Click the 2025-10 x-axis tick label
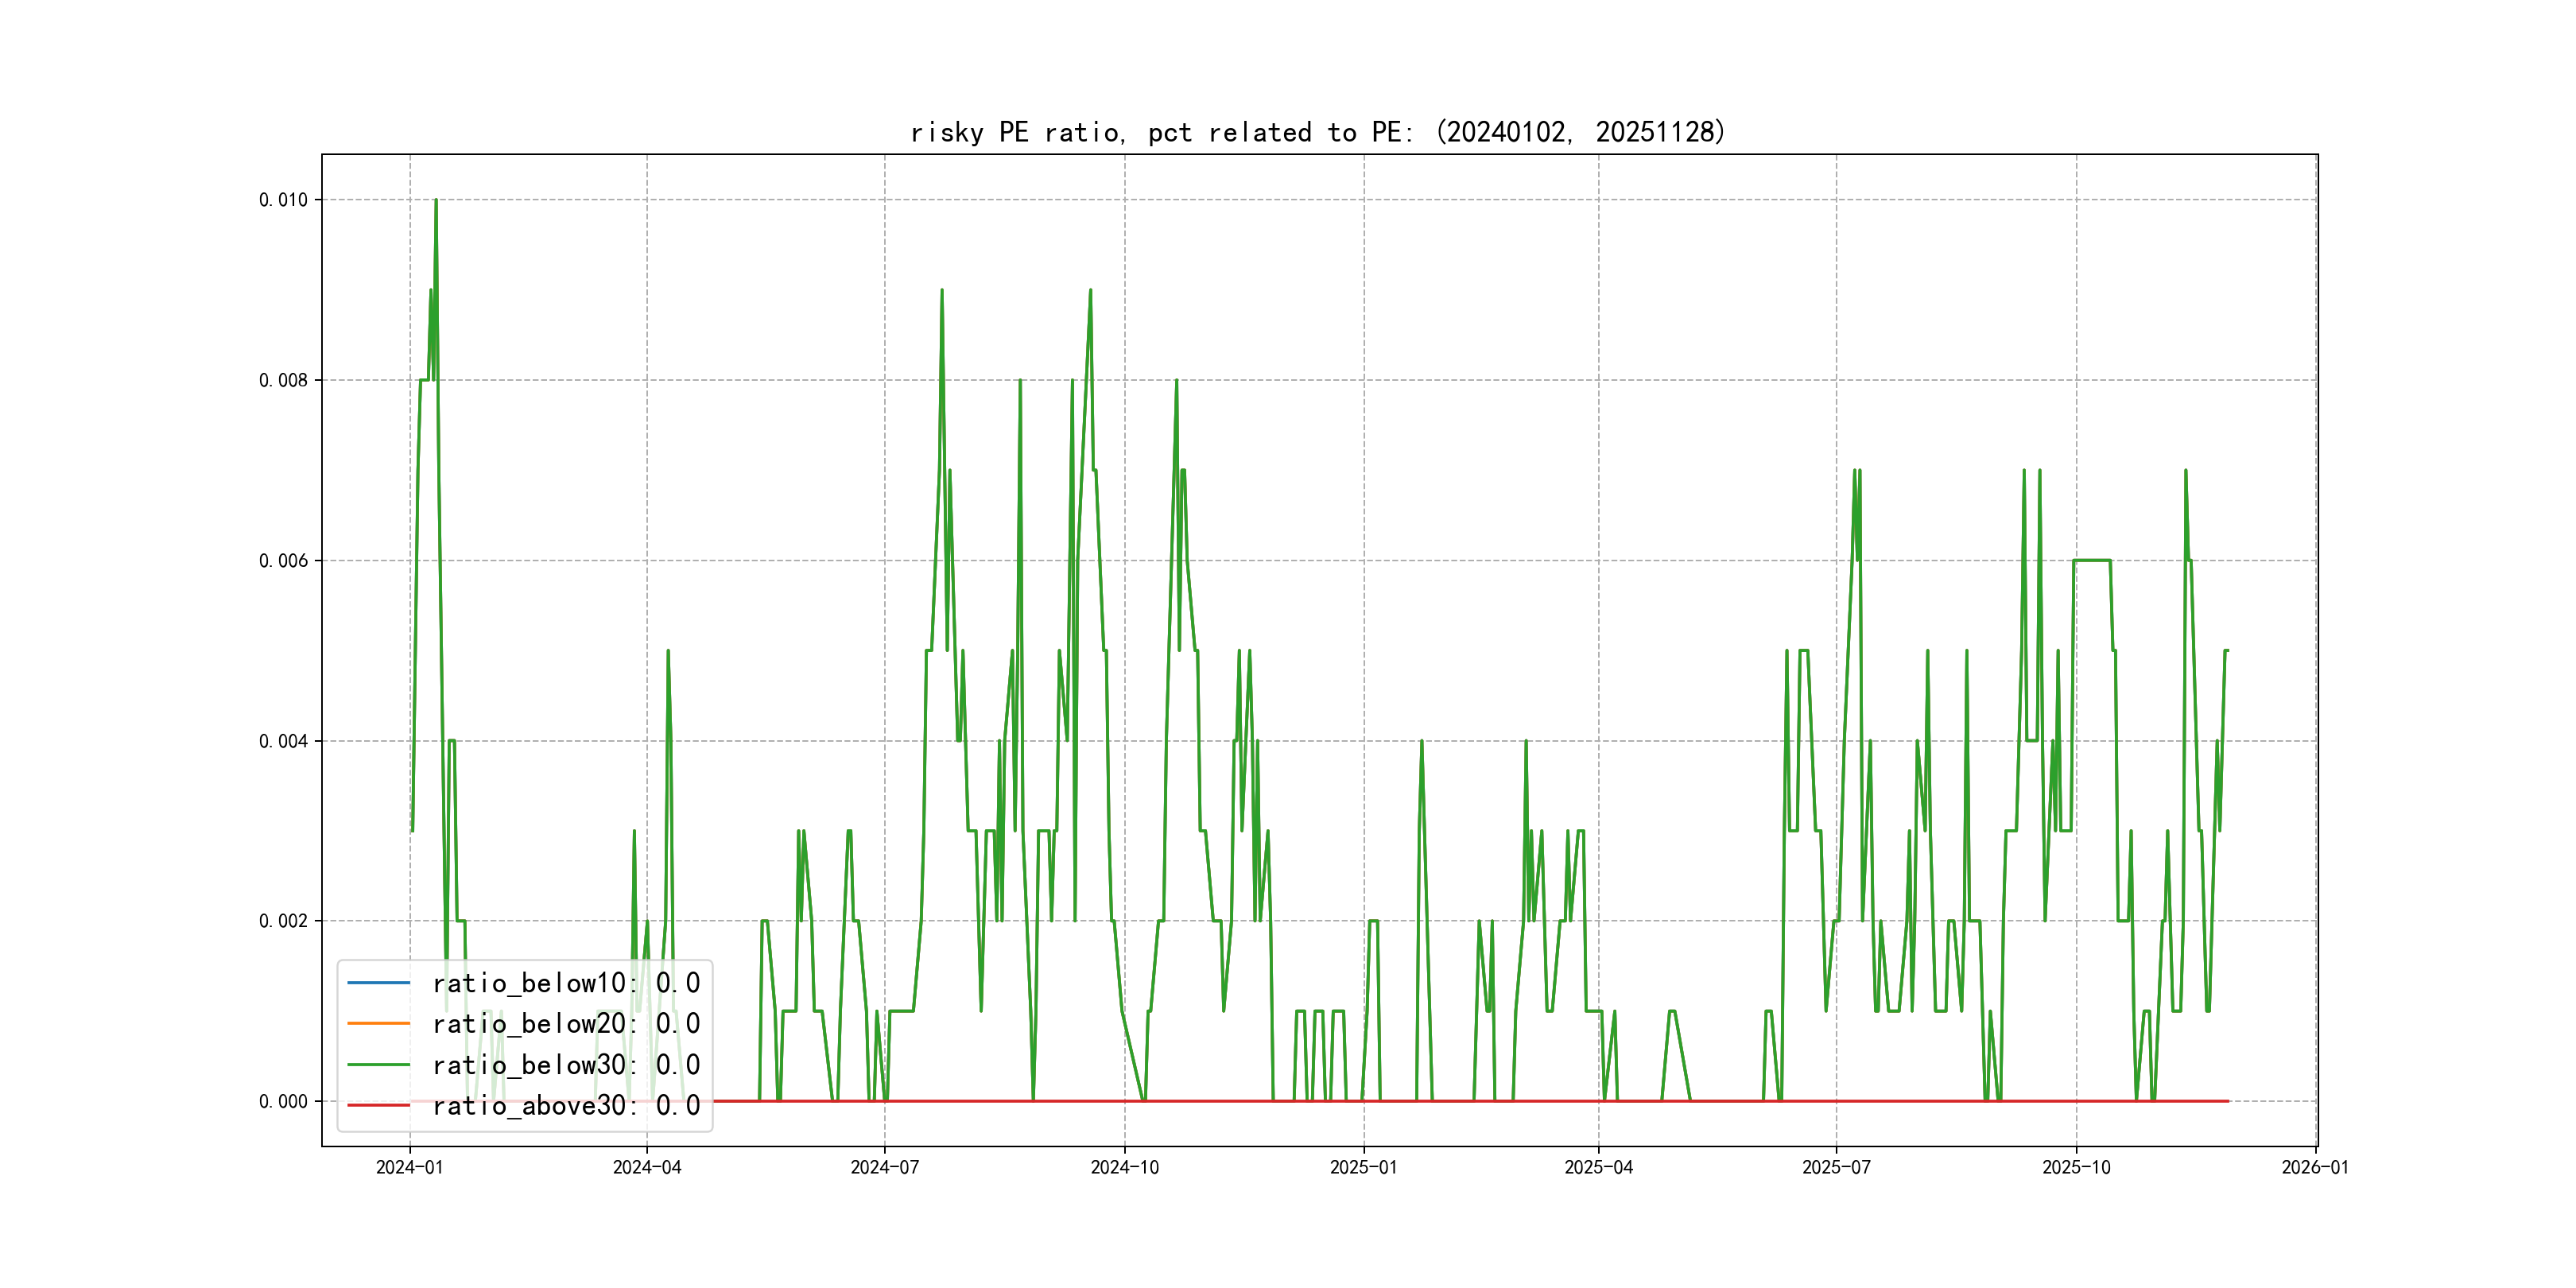The width and height of the screenshot is (2576, 1288). 2076,1168
